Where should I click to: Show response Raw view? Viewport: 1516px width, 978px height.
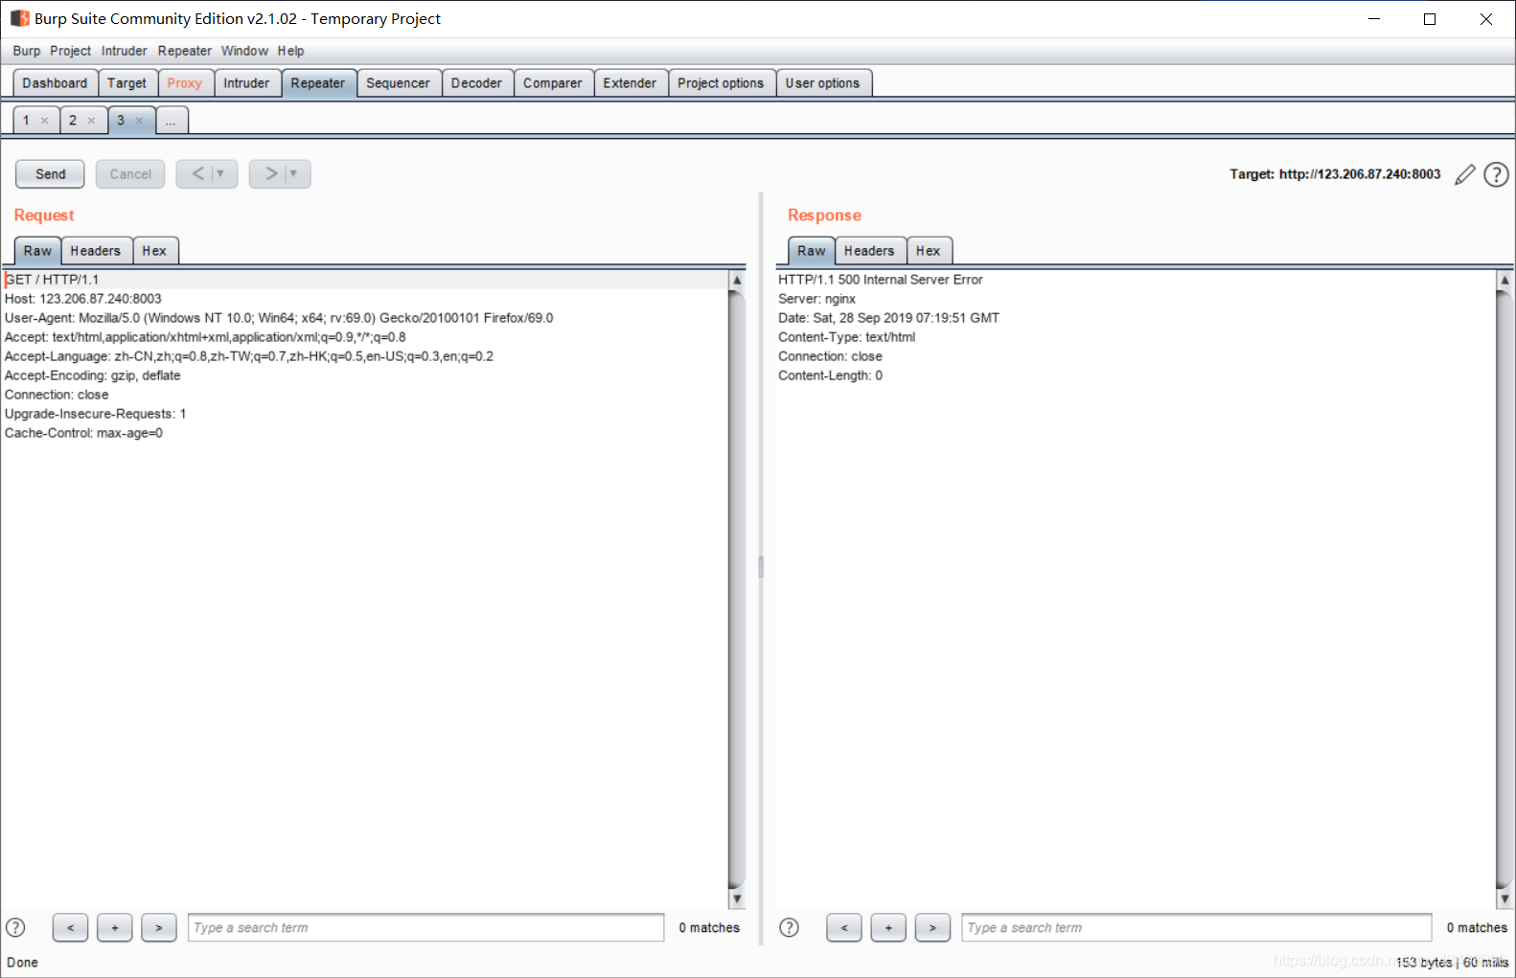tap(811, 251)
